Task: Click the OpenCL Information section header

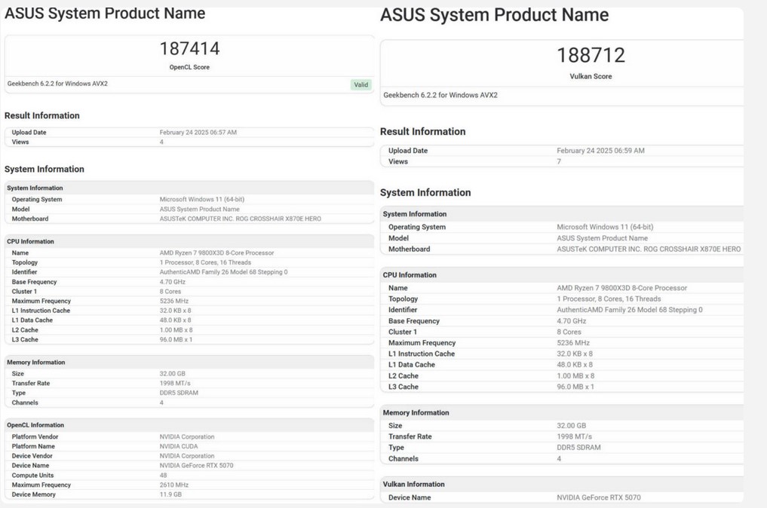Action: (35, 425)
